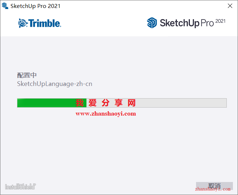This screenshot has height=195, width=238.
Task: Click the green filled part of progress bar
Action: [x=52, y=103]
